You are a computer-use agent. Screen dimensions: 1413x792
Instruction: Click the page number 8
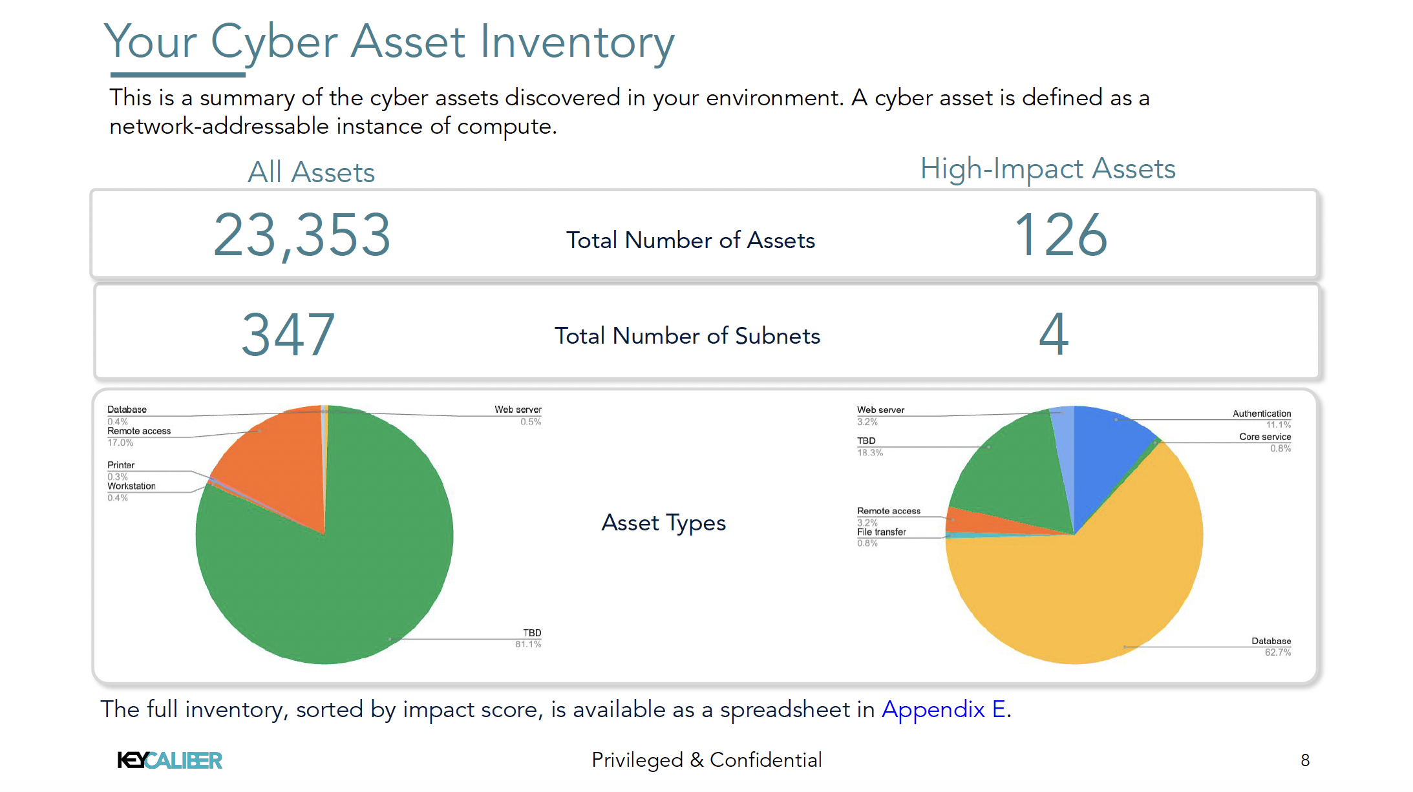click(x=1304, y=760)
